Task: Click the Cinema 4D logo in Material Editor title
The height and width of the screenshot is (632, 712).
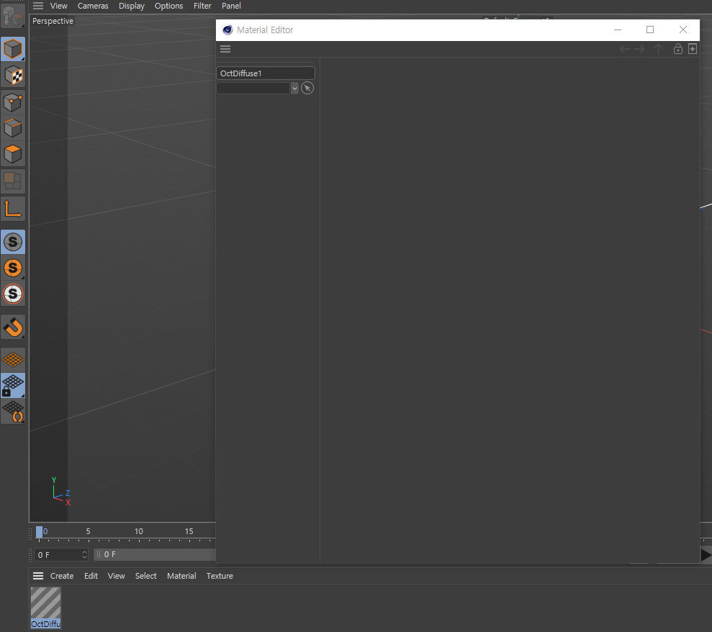Action: point(227,30)
